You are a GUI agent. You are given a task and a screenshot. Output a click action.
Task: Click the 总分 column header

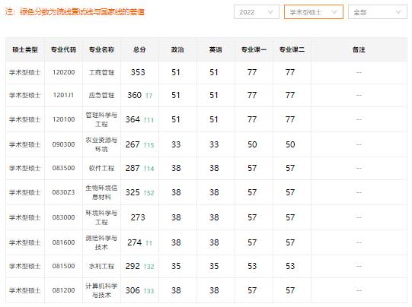pyautogui.click(x=139, y=49)
